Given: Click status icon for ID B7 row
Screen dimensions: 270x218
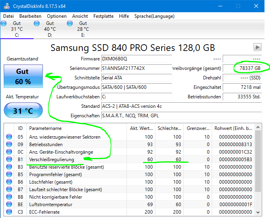Looking at the screenshot, I should click(9, 189).
